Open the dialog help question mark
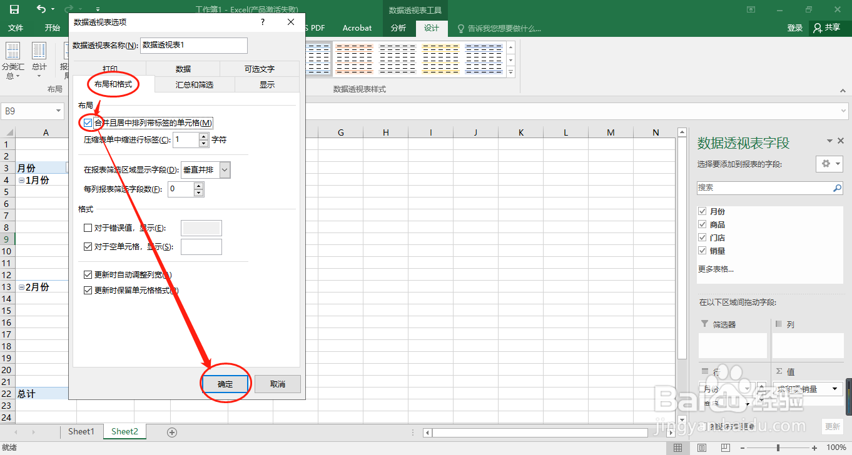Viewport: 852px width, 455px height. pos(262,22)
